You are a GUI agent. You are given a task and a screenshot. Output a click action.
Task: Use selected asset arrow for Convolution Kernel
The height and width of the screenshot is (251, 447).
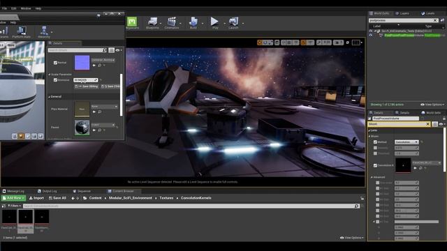pos(415,168)
